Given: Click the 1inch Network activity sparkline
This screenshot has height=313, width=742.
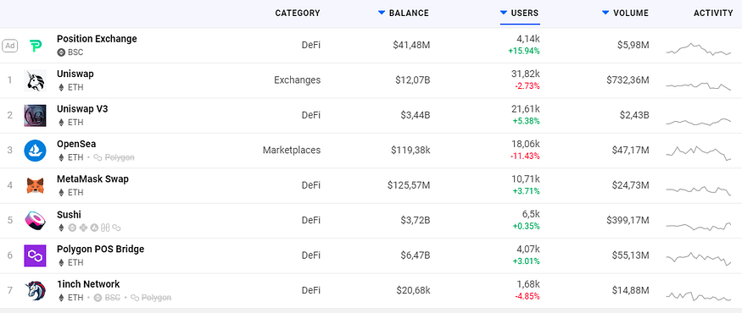Looking at the screenshot, I should point(699,296).
